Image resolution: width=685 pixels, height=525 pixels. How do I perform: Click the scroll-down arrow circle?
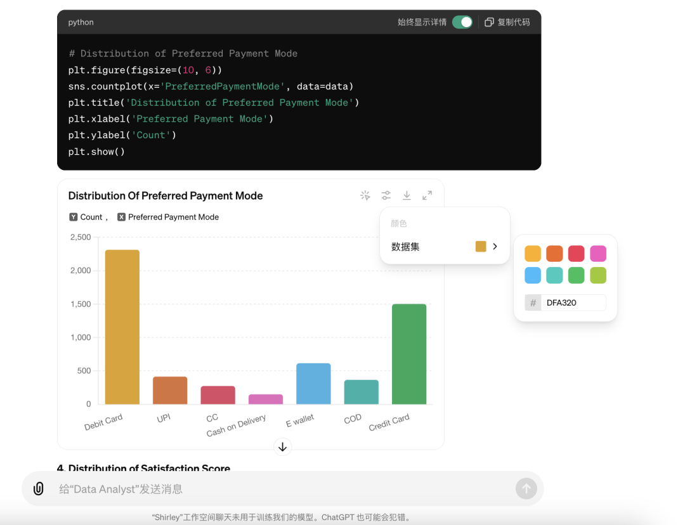coord(283,447)
